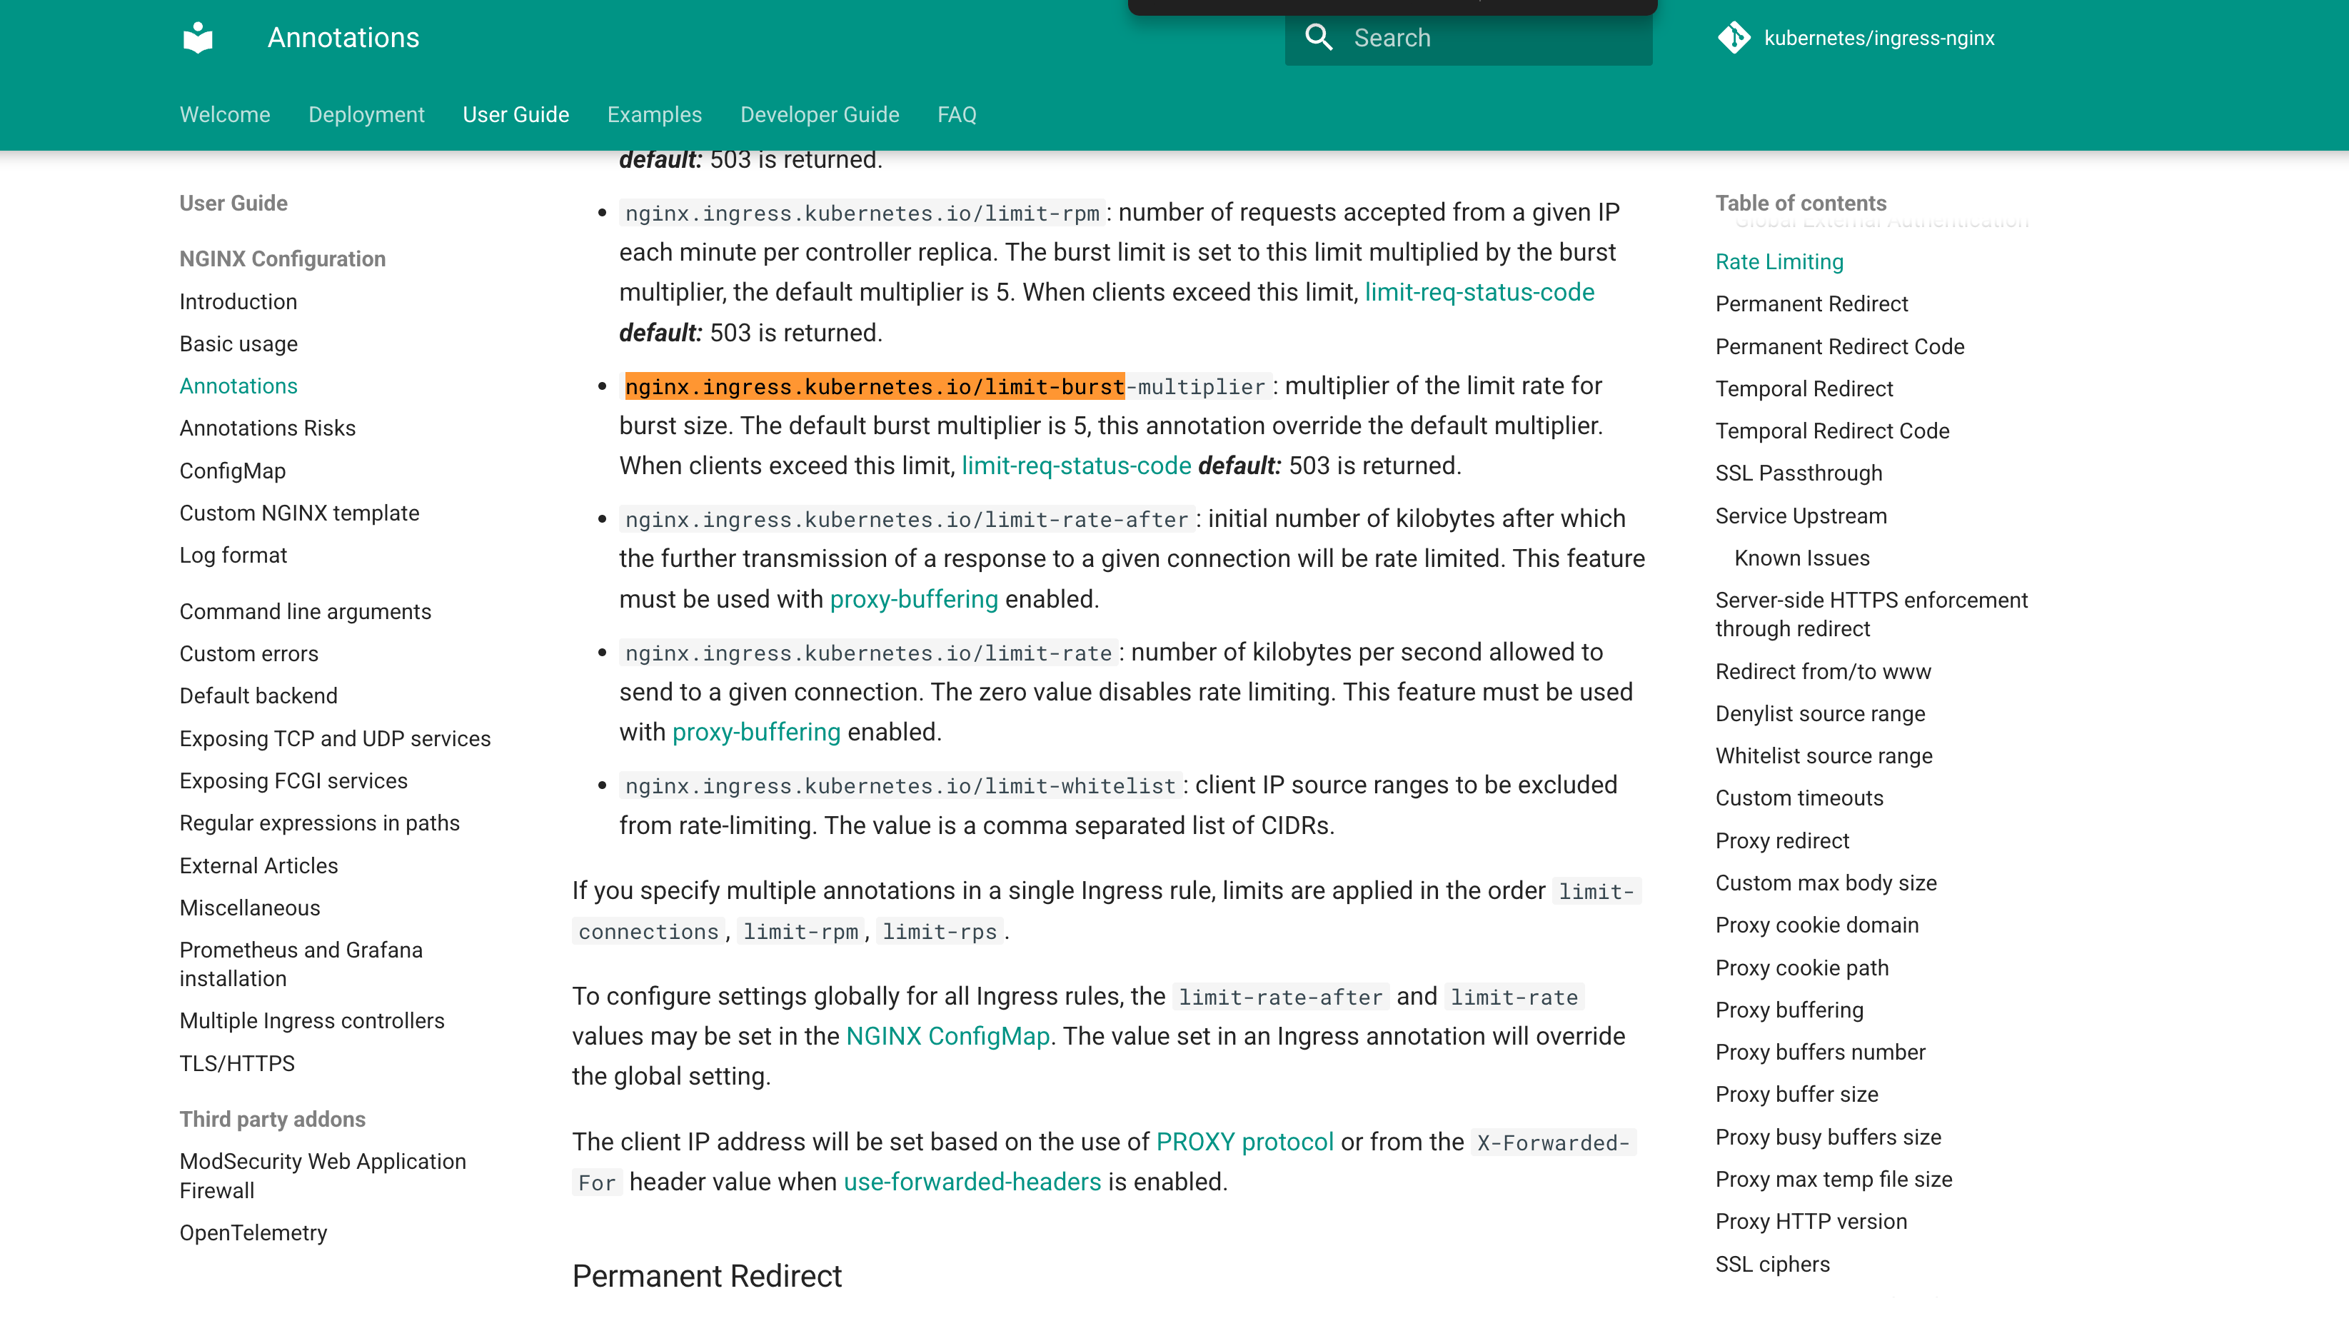Click the MkDocs book logo icon
Screen dimensions: 2349x1331
pyautogui.click(x=198, y=37)
